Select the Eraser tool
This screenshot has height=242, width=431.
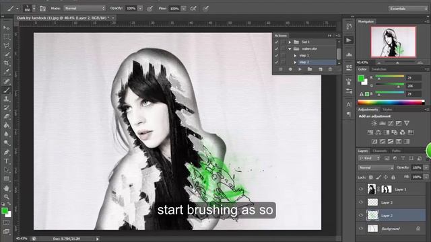6,116
